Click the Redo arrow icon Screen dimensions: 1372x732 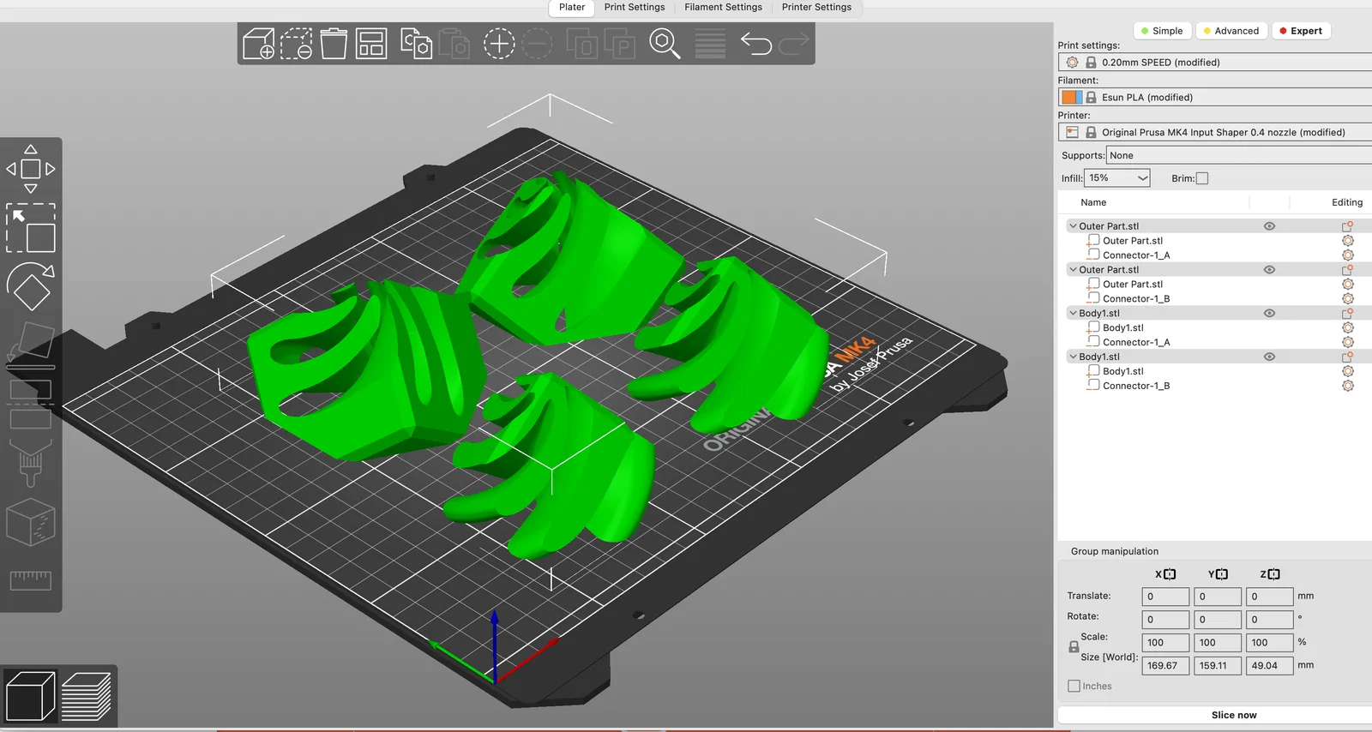coord(794,42)
